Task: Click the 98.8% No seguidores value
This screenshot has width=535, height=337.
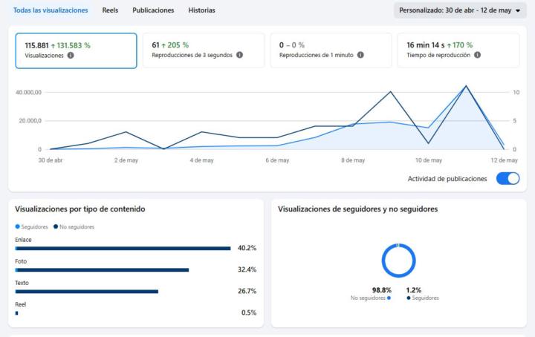Action: click(x=381, y=290)
